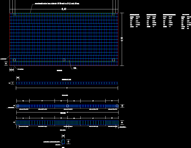
Task: Click the 8,40 width dimension text
Action: pyautogui.click(x=64, y=9)
